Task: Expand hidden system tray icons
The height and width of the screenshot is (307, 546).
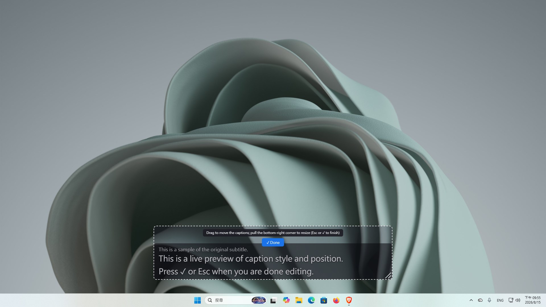Action: [x=471, y=300]
